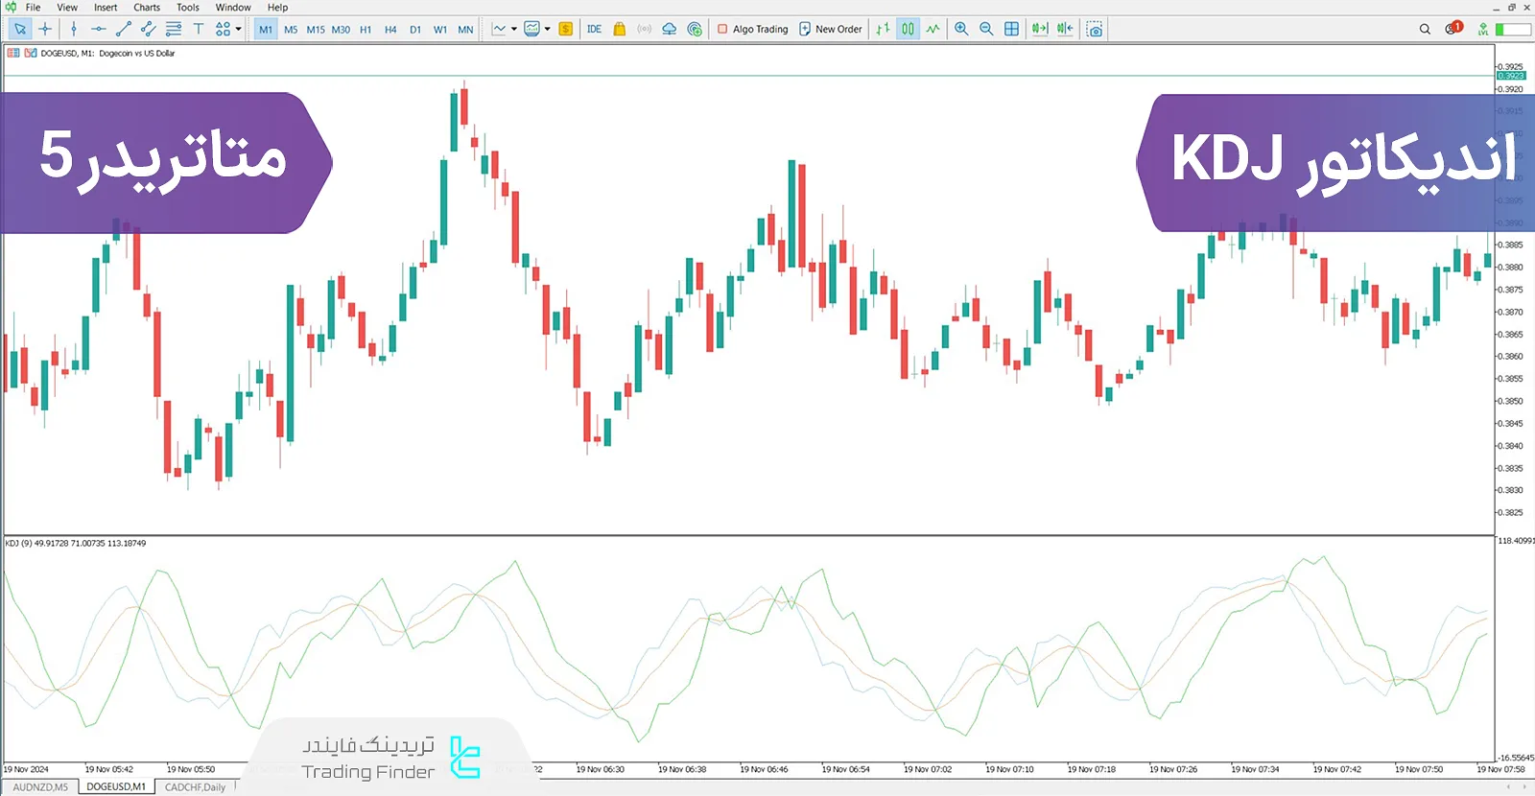The width and height of the screenshot is (1535, 796).
Task: Expand the indicators list dropdown arrow
Action: [x=514, y=29]
